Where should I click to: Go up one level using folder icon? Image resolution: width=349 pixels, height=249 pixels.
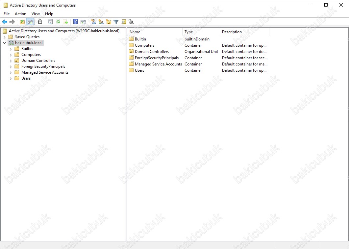pyautogui.click(x=22, y=22)
